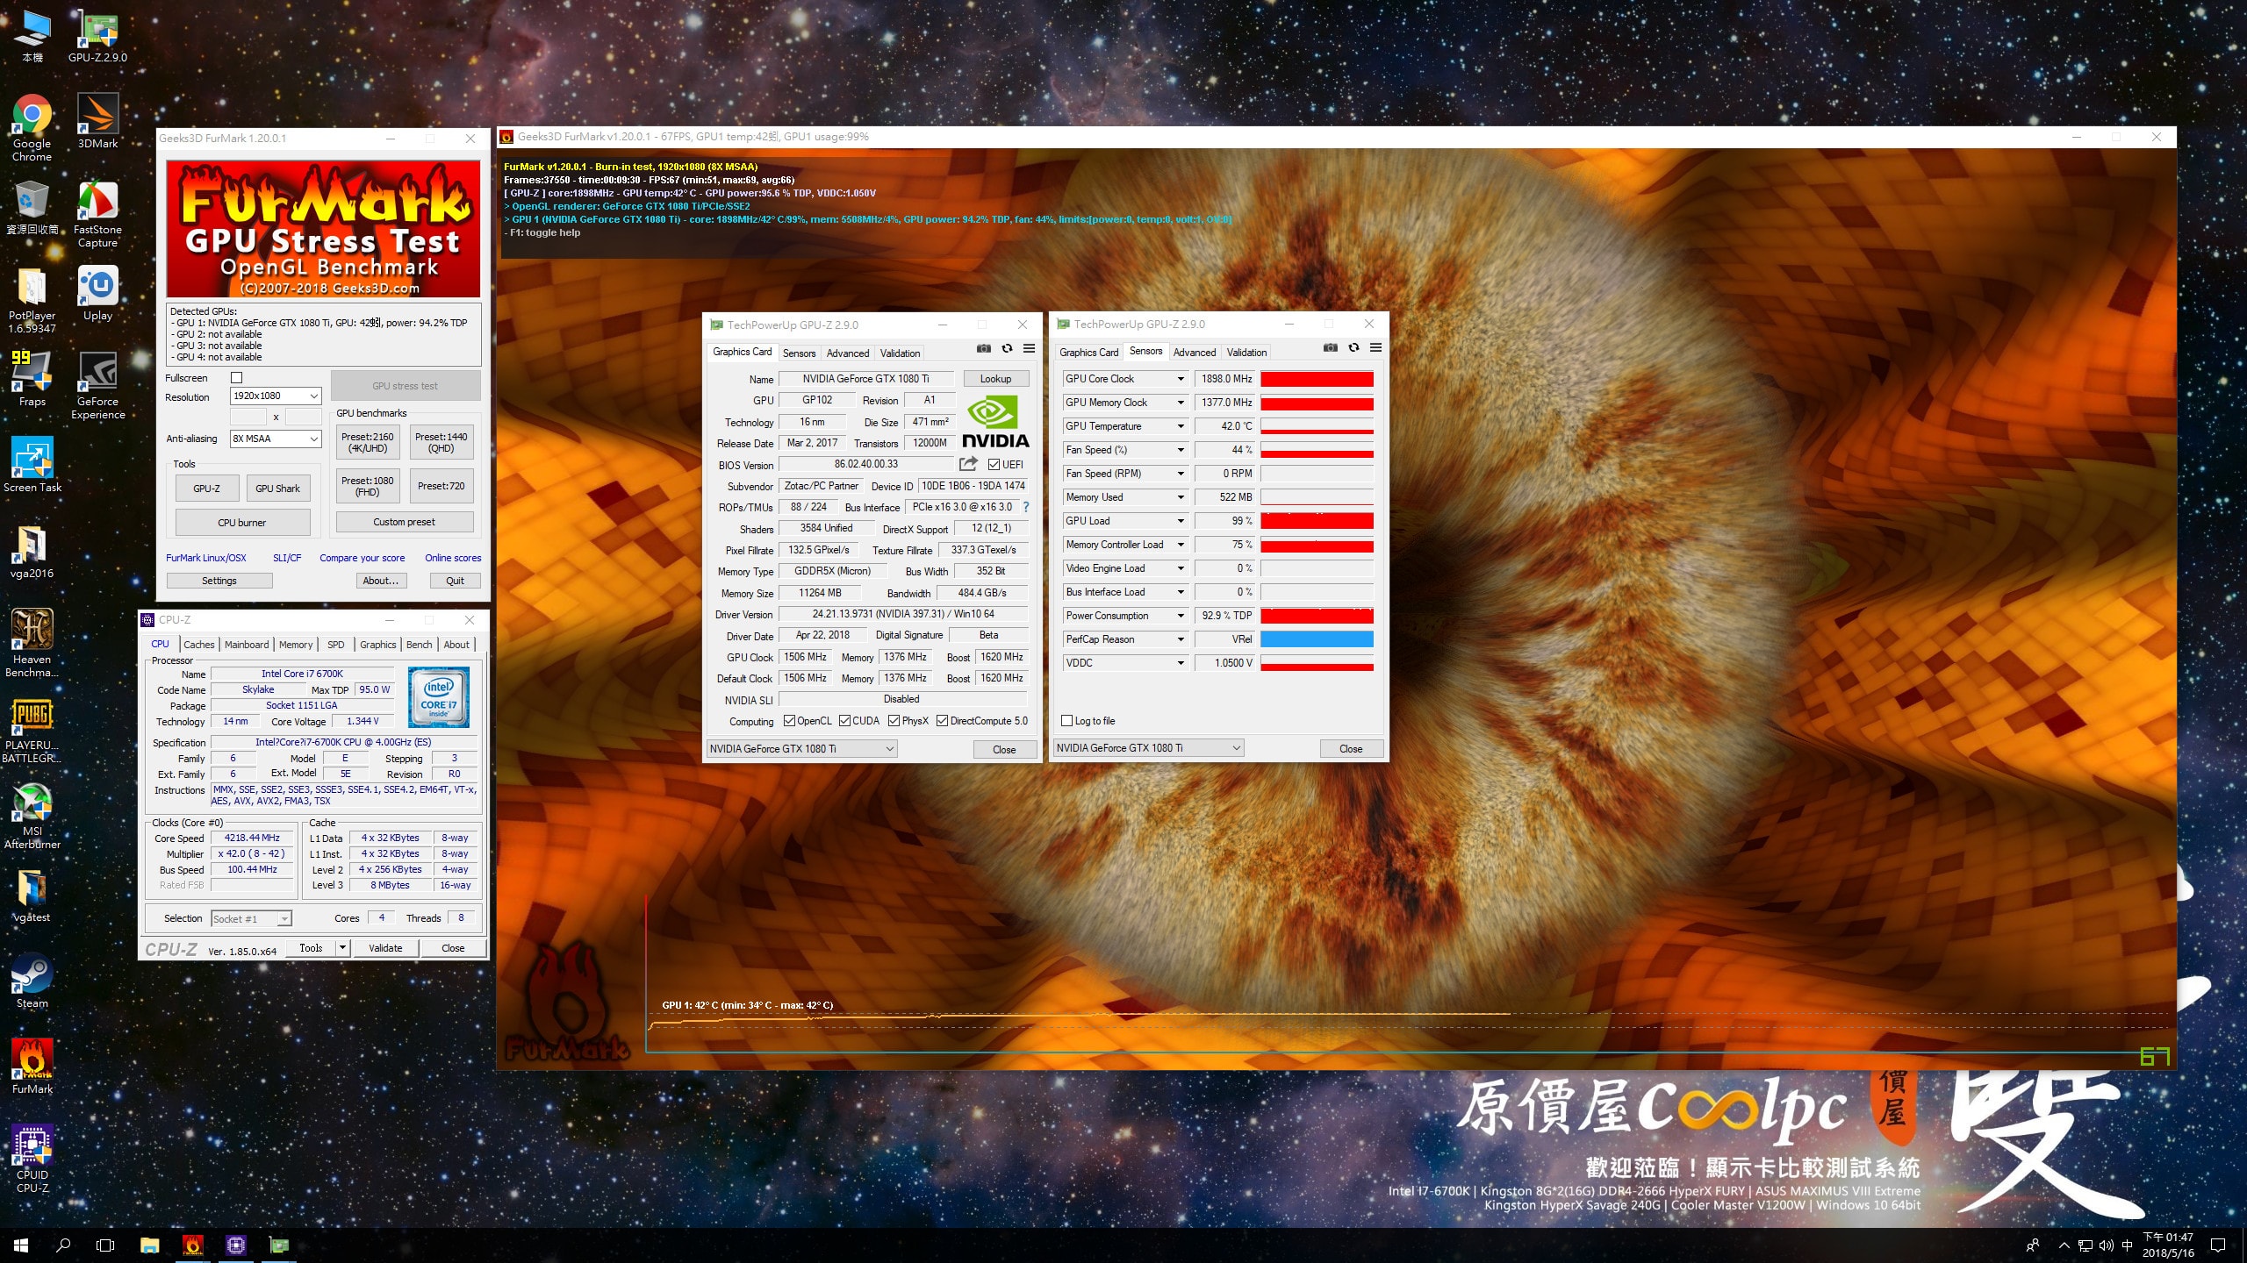Open the hamburger menu in GPU-Z Graphics Card window

tap(1029, 349)
